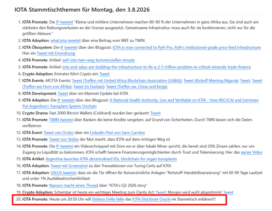Open the 'Stefano Della Valle' link
The width and height of the screenshot is (272, 211).
[x=108, y=199]
